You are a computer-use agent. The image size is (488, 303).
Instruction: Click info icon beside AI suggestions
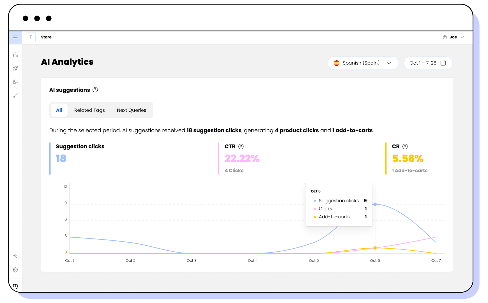(x=95, y=90)
